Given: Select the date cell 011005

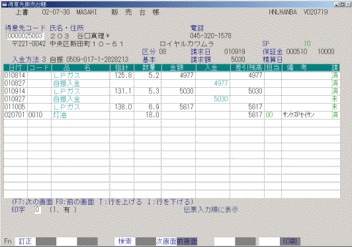Looking at the screenshot, I should [x=15, y=107].
